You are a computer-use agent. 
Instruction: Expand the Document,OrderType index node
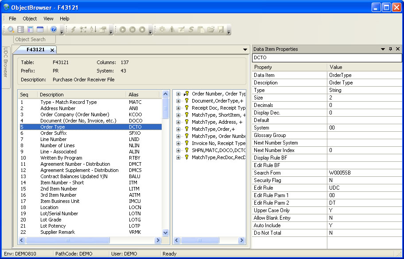178,101
